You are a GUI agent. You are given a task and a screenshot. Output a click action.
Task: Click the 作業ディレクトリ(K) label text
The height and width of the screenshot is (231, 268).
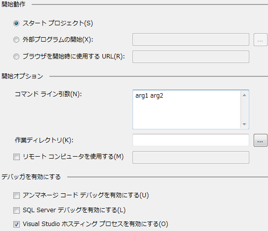click(x=44, y=140)
